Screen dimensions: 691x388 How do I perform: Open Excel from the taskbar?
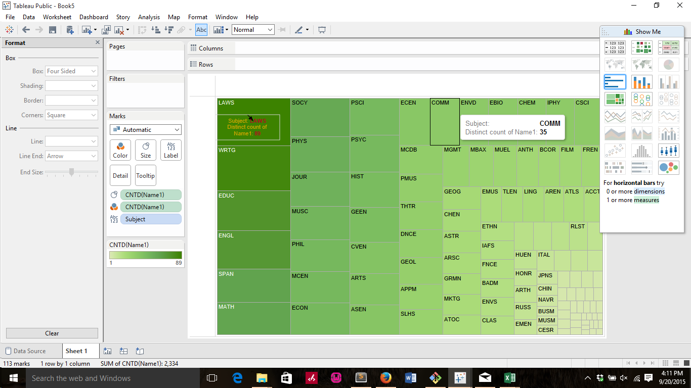(x=509, y=378)
